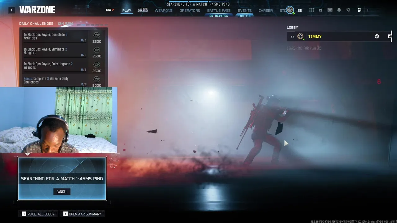Click the DAILY CHALLENGES header
This screenshot has height=223, width=397.
tap(36, 24)
